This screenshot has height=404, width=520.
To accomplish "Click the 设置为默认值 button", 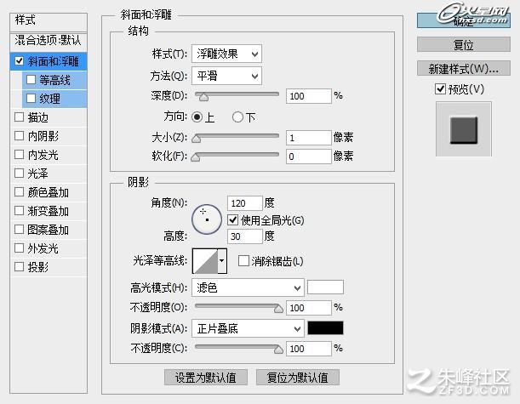I will tap(206, 377).
